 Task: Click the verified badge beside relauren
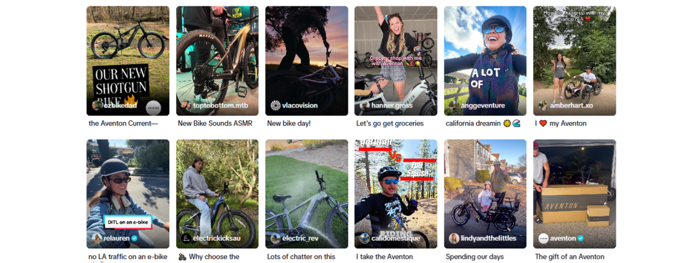(x=135, y=239)
